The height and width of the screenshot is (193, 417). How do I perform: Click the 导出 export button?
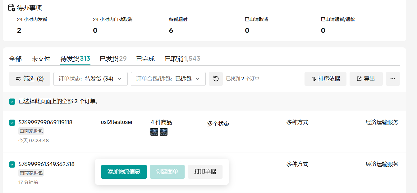coord(366,79)
